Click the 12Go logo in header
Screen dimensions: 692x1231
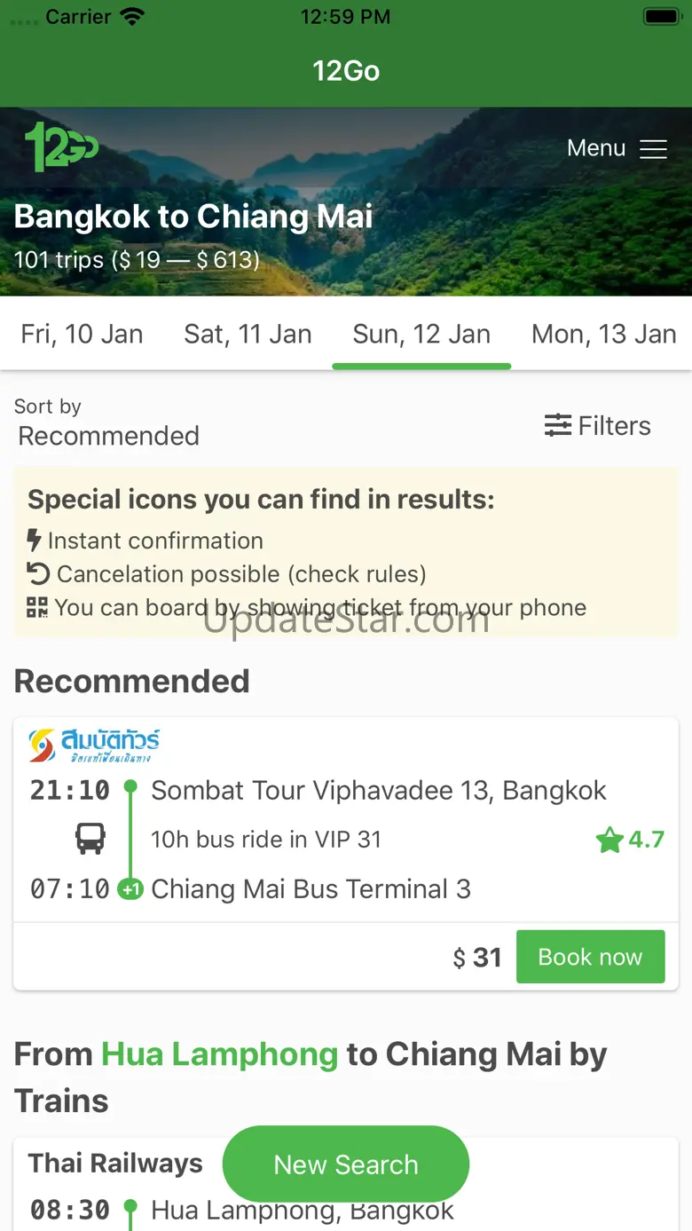click(61, 146)
